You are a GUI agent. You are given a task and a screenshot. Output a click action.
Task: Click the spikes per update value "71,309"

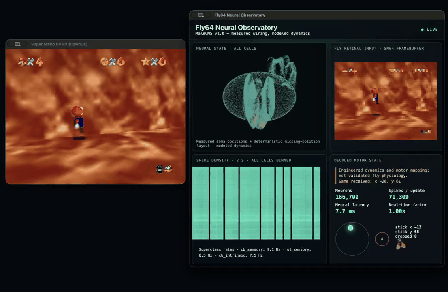tap(399, 197)
